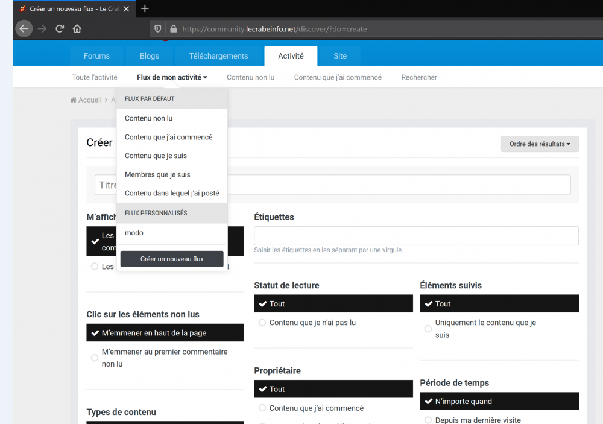Select 'Contenu que je n'ai pas lu' radio
This screenshot has height=424, width=603.
262,323
